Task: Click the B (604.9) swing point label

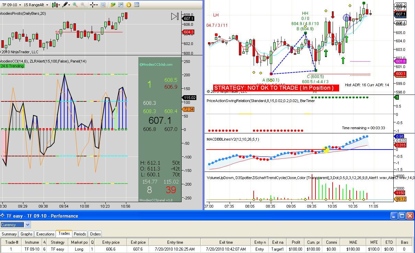Action: 305,29
